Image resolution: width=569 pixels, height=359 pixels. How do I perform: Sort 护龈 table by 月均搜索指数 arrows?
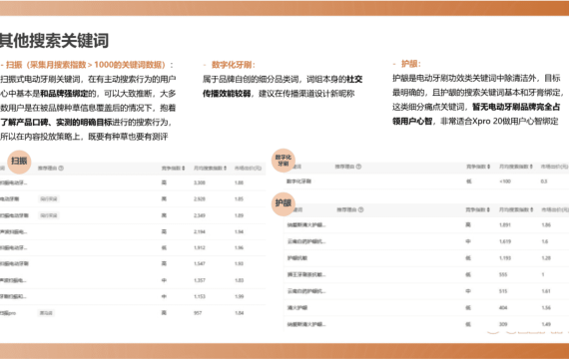(x=532, y=210)
